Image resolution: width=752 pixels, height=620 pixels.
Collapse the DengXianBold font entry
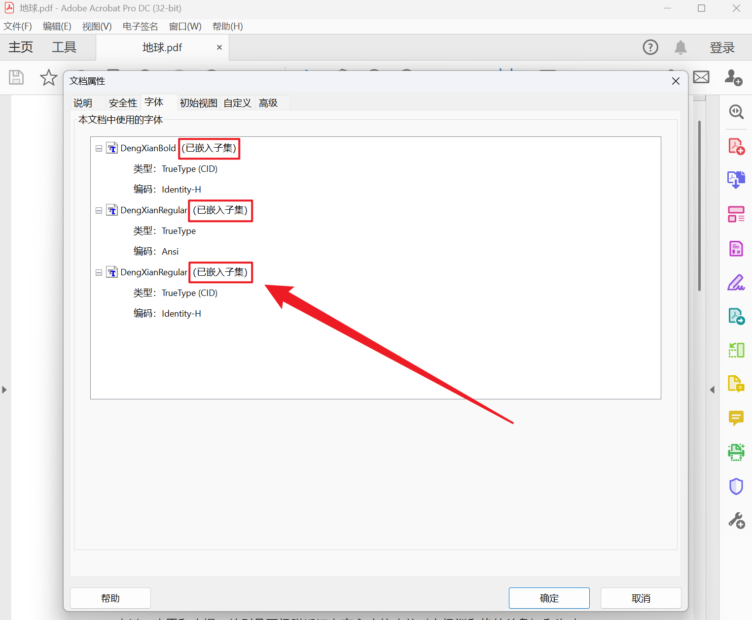(x=99, y=148)
